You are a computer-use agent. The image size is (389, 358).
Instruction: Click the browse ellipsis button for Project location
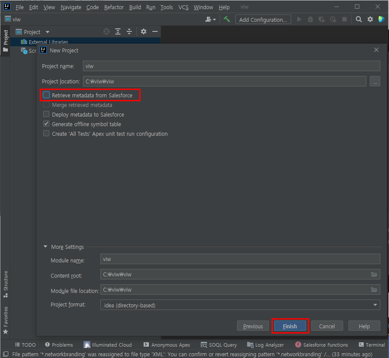point(375,81)
